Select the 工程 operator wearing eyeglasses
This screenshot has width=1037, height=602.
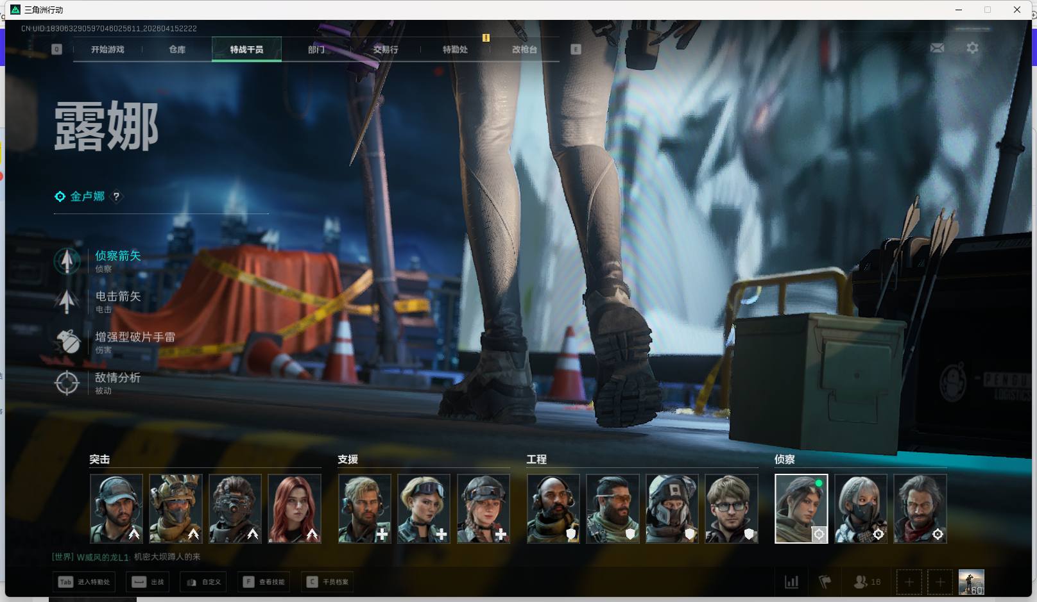(732, 508)
